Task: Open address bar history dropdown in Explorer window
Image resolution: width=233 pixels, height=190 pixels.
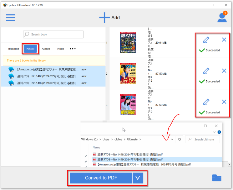Action: pyautogui.click(x=172, y=140)
